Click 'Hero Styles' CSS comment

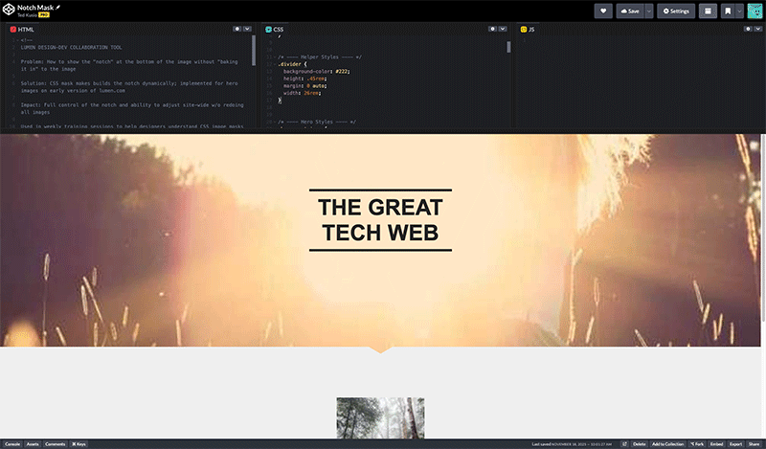click(317, 123)
